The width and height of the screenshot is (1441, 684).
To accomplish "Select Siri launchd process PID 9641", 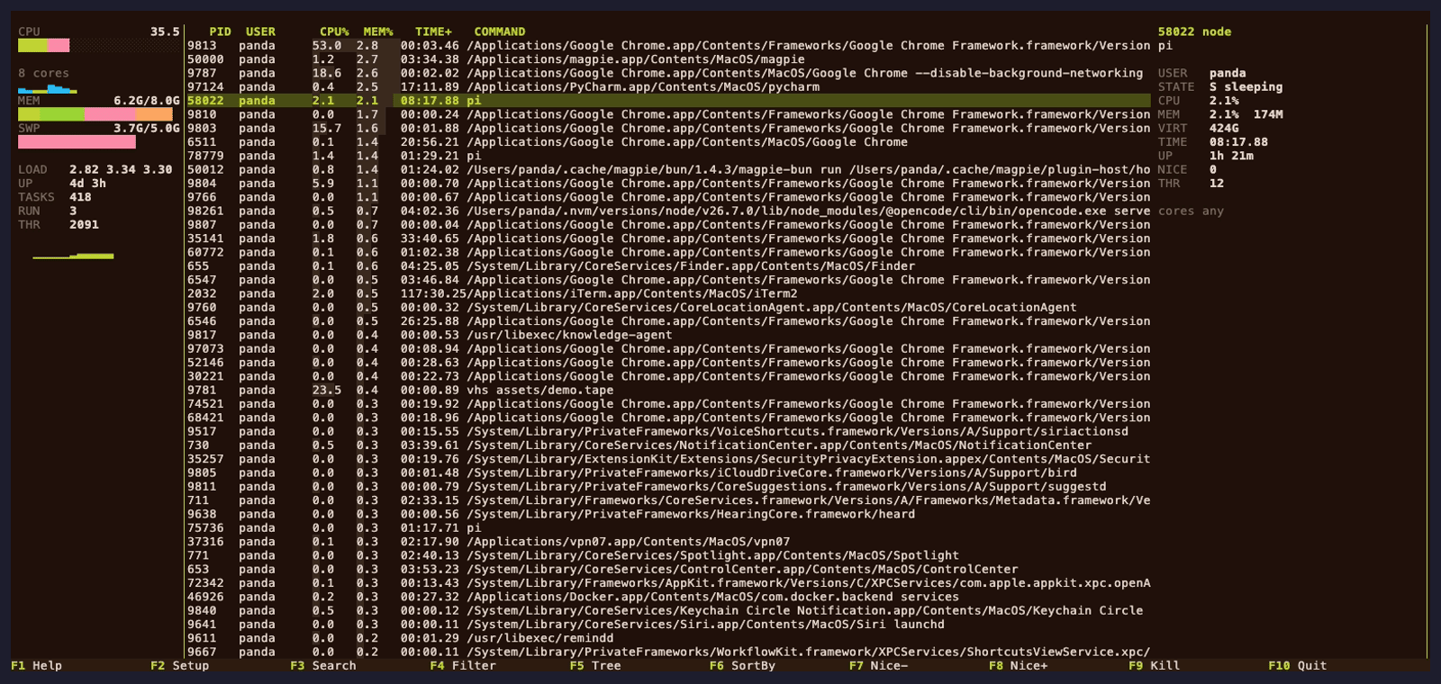I will [x=668, y=624].
